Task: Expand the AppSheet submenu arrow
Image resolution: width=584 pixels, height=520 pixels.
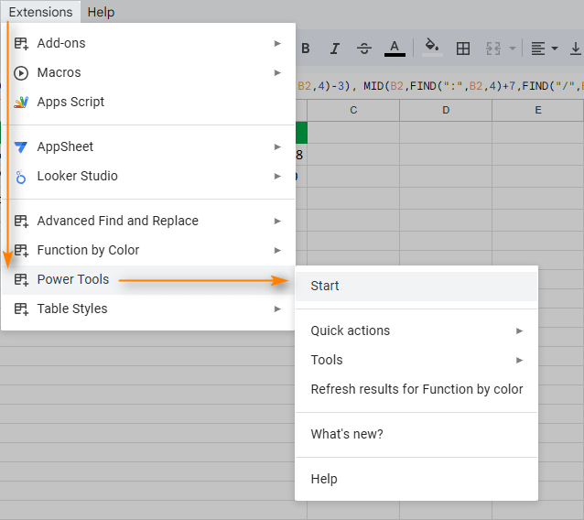Action: (x=277, y=146)
